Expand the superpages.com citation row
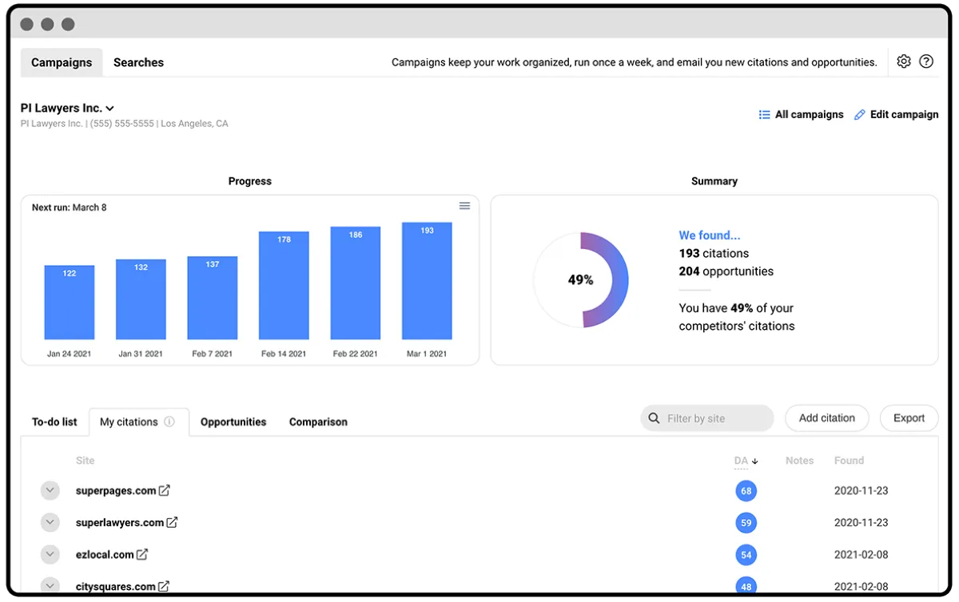The height and width of the screenshot is (602, 959). point(50,490)
